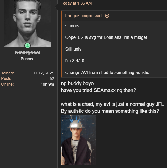Click the text have you tried SEAmaxxing then?

pyautogui.click(x=98, y=90)
